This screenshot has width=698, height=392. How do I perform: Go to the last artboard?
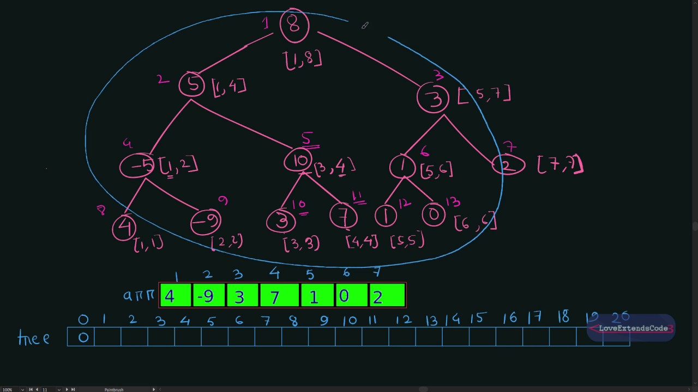pyautogui.click(x=73, y=390)
